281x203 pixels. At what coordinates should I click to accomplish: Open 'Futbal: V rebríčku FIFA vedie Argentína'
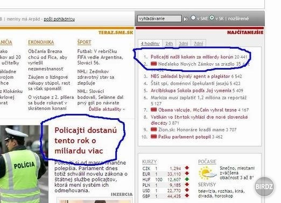(100, 57)
